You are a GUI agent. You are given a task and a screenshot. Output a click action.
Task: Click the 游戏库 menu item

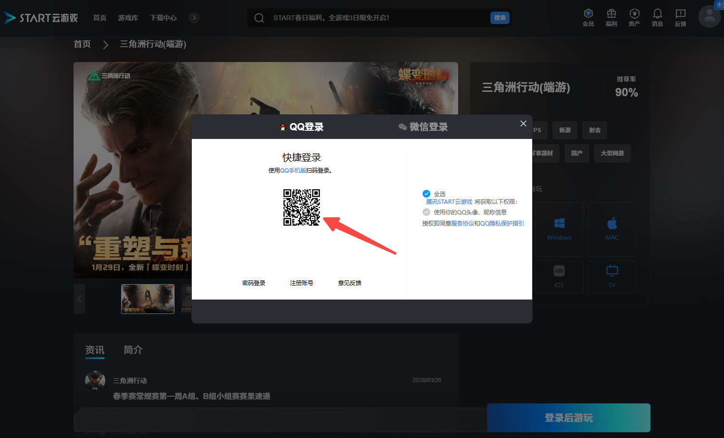[x=128, y=17]
